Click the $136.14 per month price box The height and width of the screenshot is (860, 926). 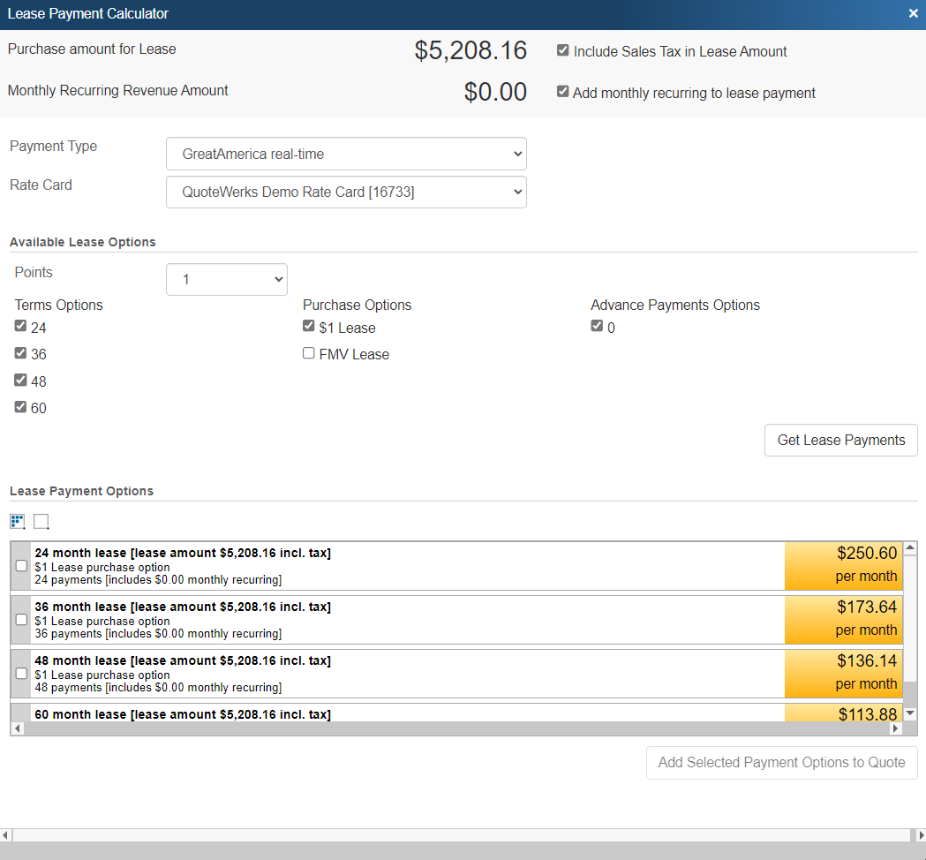point(843,673)
